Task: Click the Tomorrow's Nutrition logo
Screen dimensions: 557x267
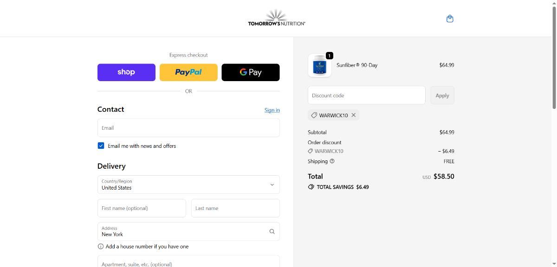Action: [x=277, y=18]
